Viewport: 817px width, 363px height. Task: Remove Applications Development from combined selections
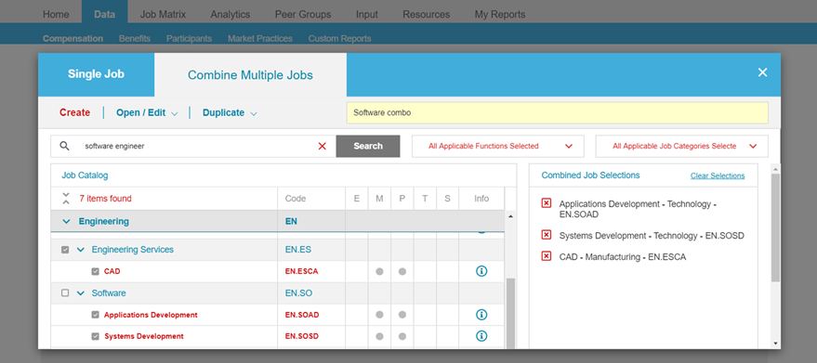point(546,203)
